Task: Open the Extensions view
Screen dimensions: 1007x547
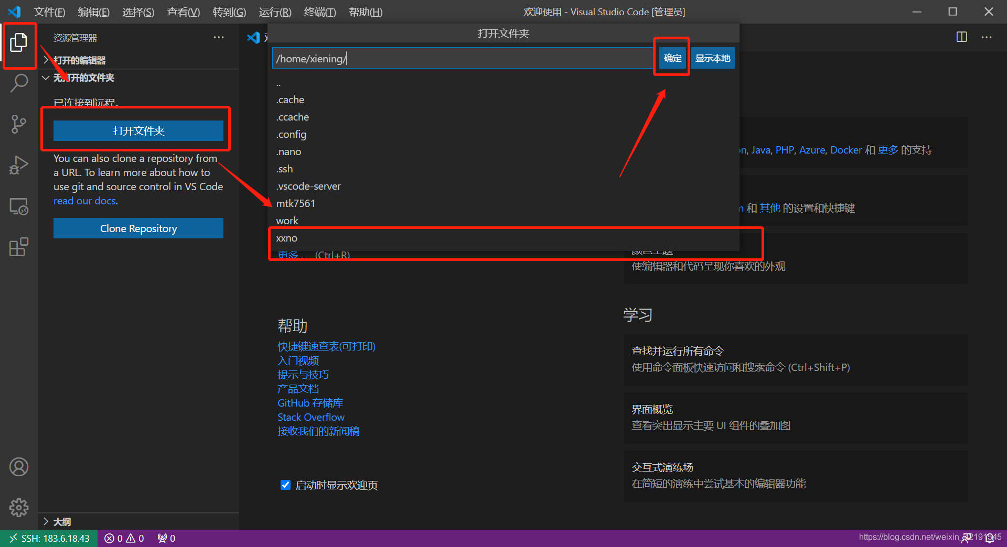Action: pyautogui.click(x=19, y=247)
